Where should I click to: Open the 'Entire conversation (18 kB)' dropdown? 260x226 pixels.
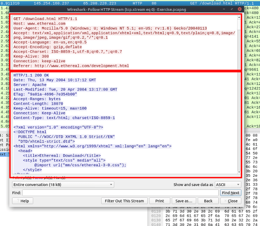(63, 185)
